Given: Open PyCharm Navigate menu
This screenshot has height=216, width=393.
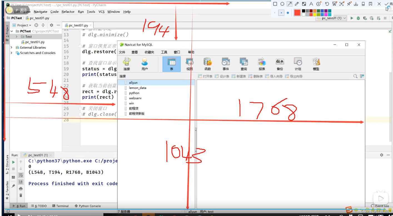Looking at the screenshot, I should click(41, 12).
